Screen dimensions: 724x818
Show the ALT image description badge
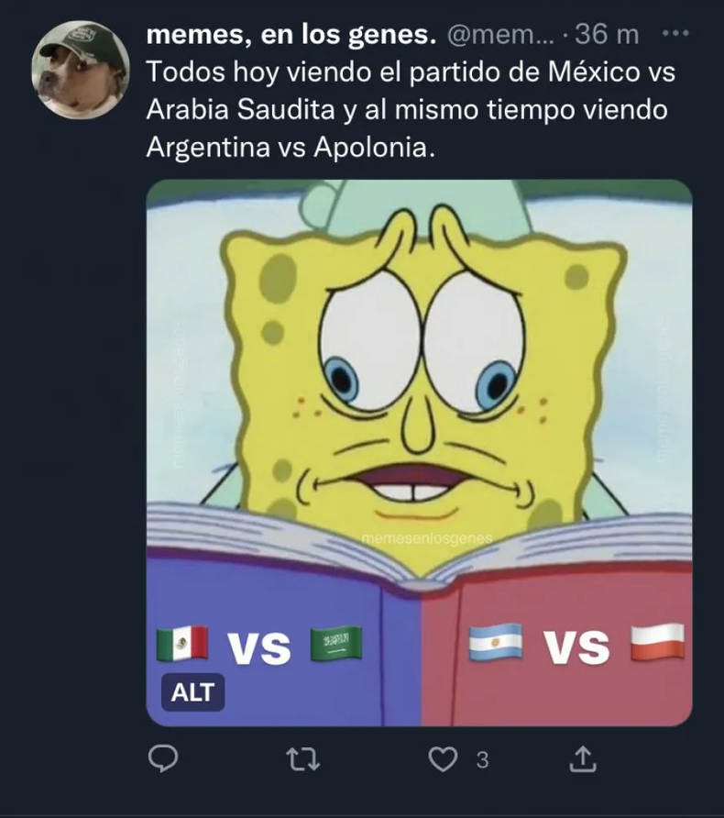pos(192,692)
